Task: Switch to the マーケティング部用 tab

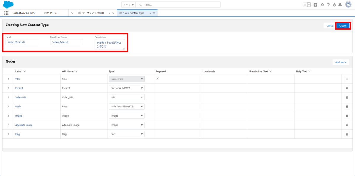Action: coord(93,13)
